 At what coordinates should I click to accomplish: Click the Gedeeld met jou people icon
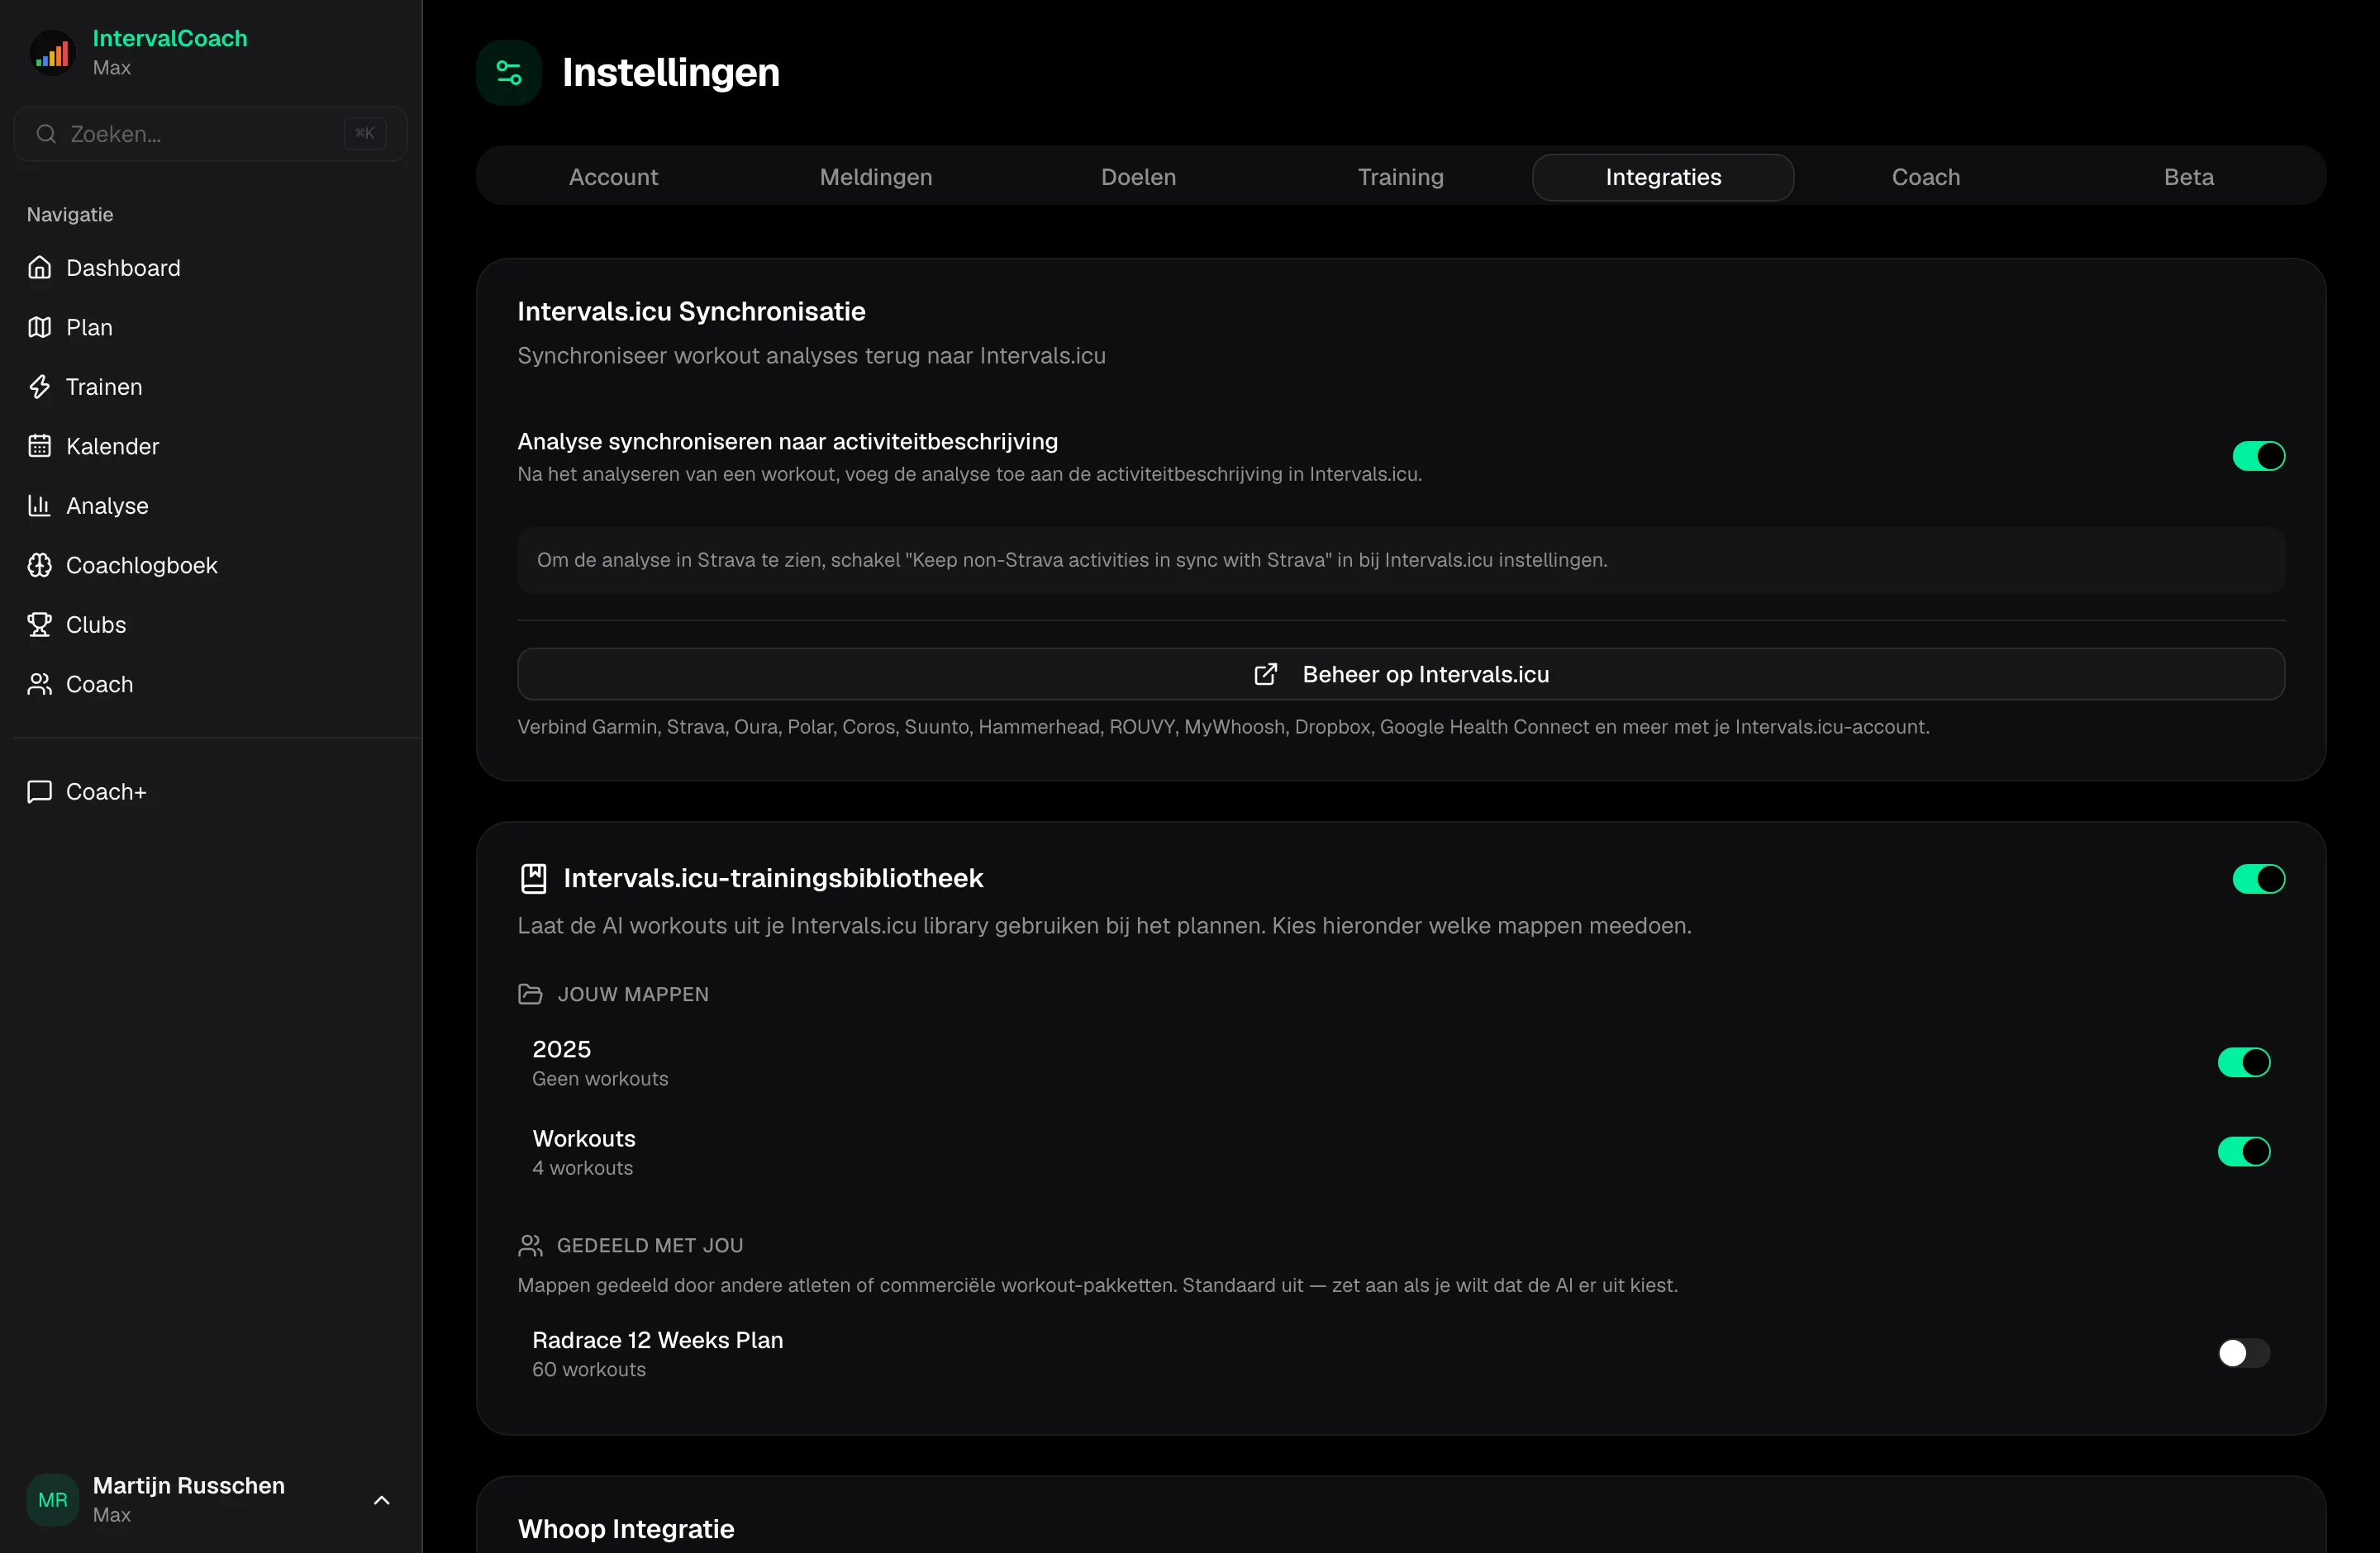click(530, 1245)
